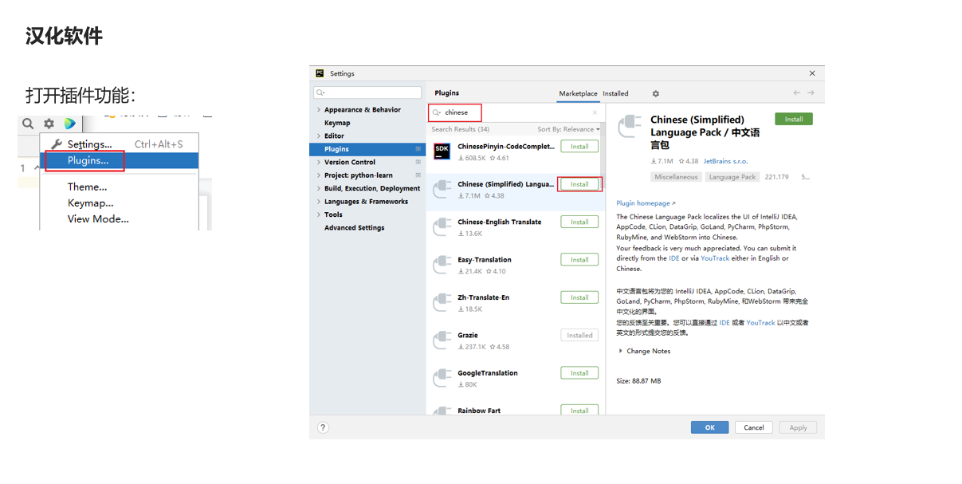Switch to the Installed tab

[x=615, y=93]
